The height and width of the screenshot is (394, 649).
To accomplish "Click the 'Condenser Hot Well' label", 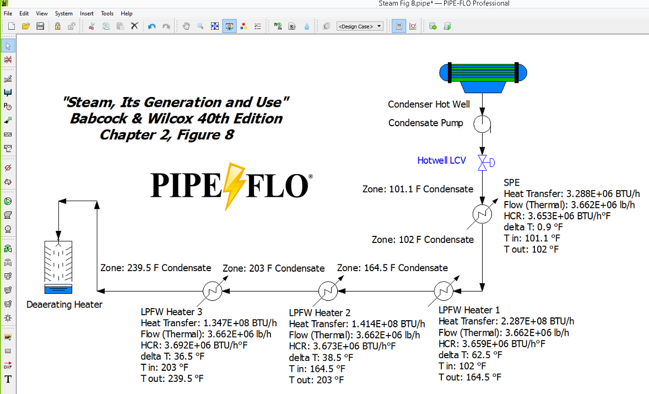I will pos(429,104).
